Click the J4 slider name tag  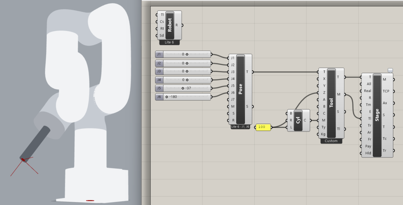[x=159, y=80]
